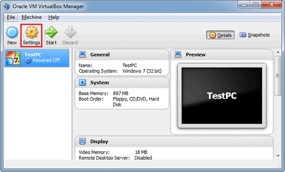The image size is (285, 172).
Task: Click the 'Base Memory:' label
Action: [93, 94]
